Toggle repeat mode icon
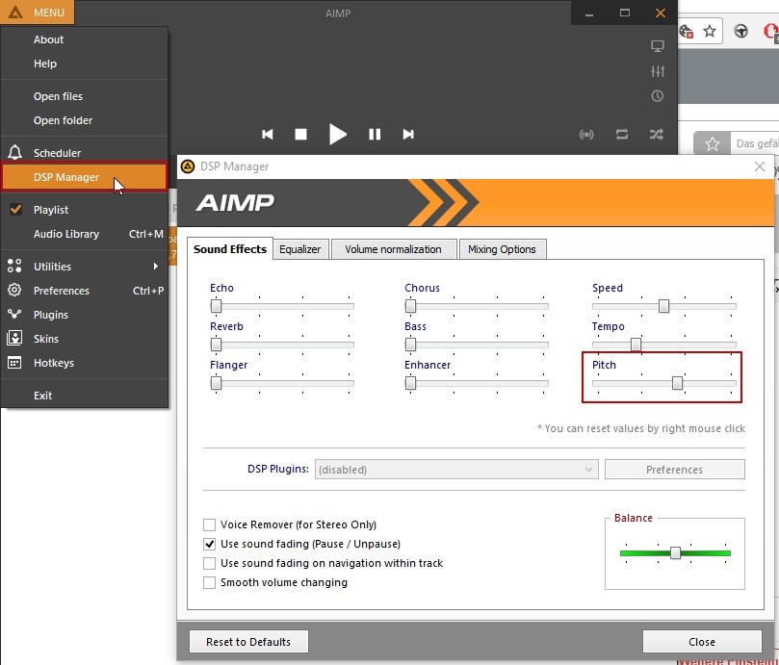 point(621,134)
